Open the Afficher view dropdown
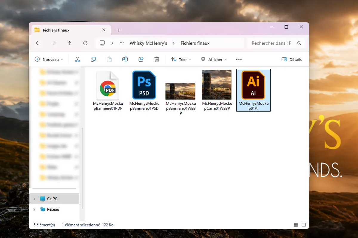The width and height of the screenshot is (358, 238). [x=214, y=59]
